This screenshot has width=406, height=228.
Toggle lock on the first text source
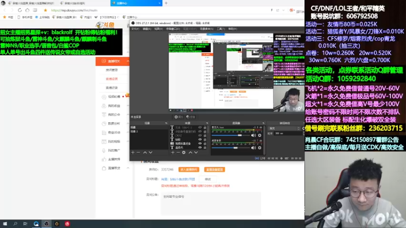tap(205, 128)
